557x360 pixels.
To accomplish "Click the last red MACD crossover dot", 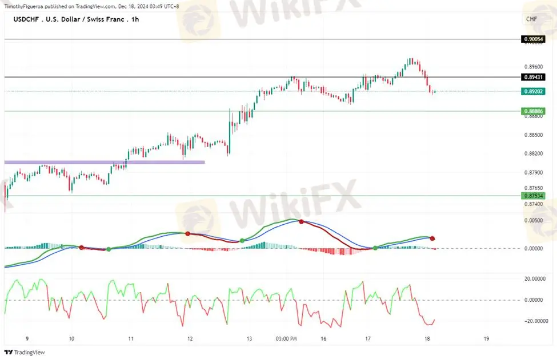I will [x=432, y=238].
